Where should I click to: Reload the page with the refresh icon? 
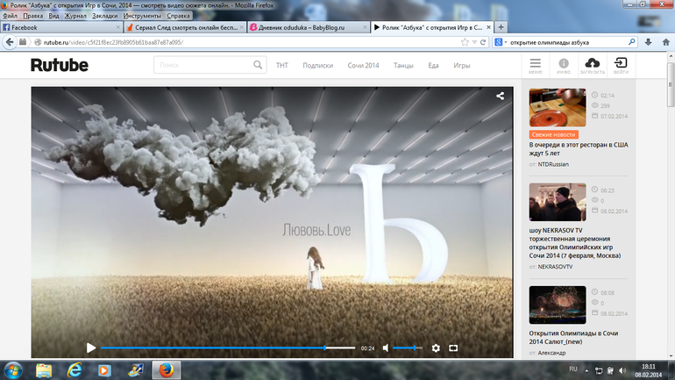click(483, 42)
